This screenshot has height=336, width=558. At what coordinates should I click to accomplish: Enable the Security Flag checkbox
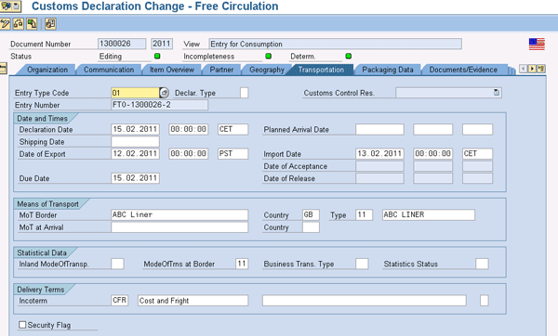click(22, 325)
